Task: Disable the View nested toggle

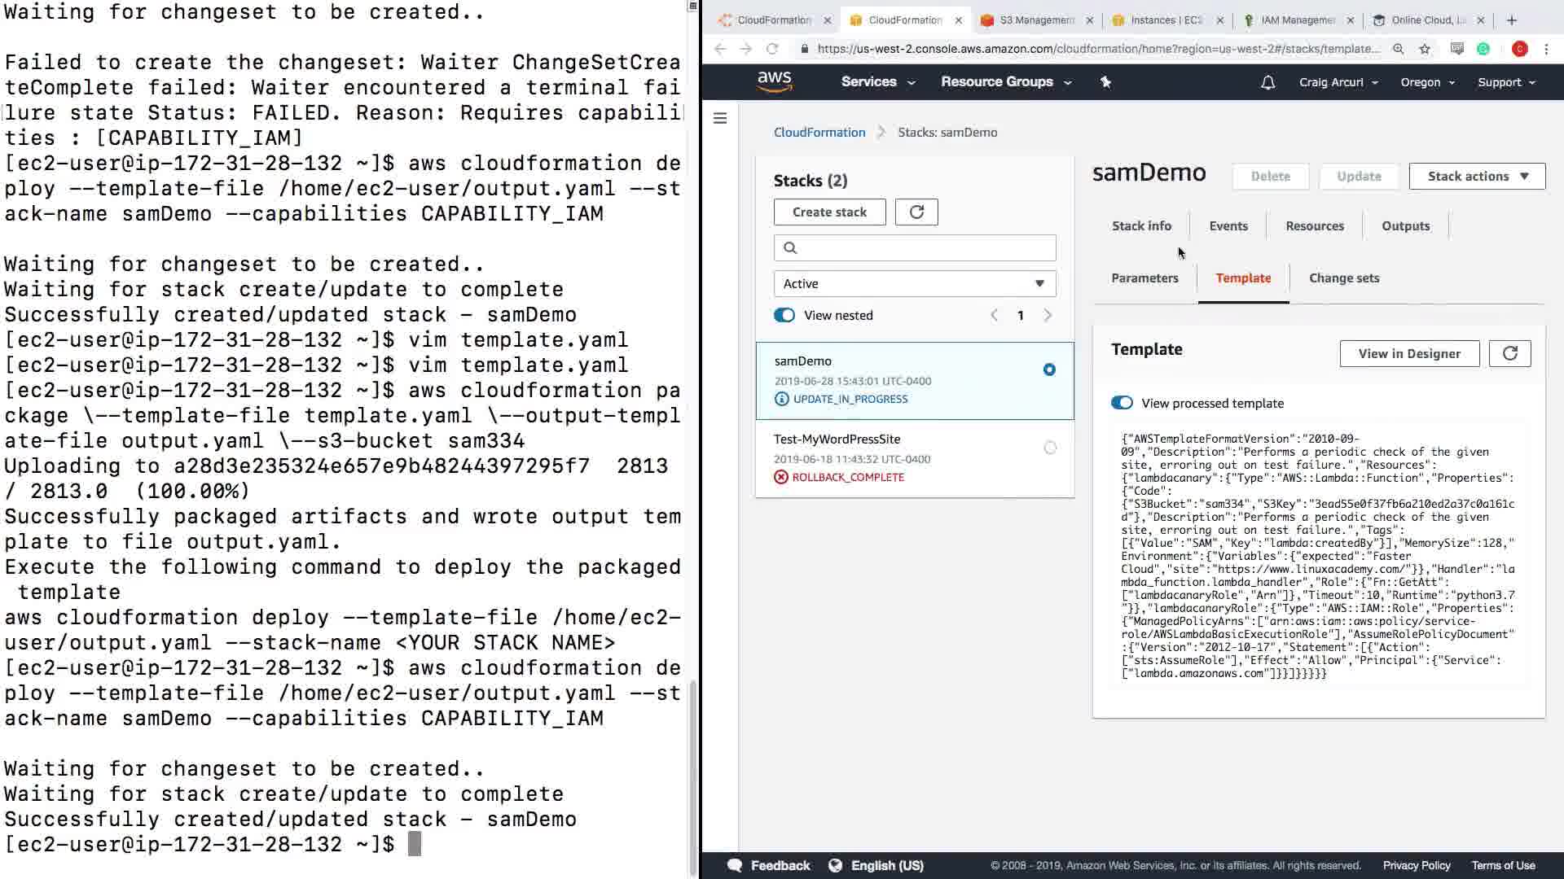Action: pos(784,315)
